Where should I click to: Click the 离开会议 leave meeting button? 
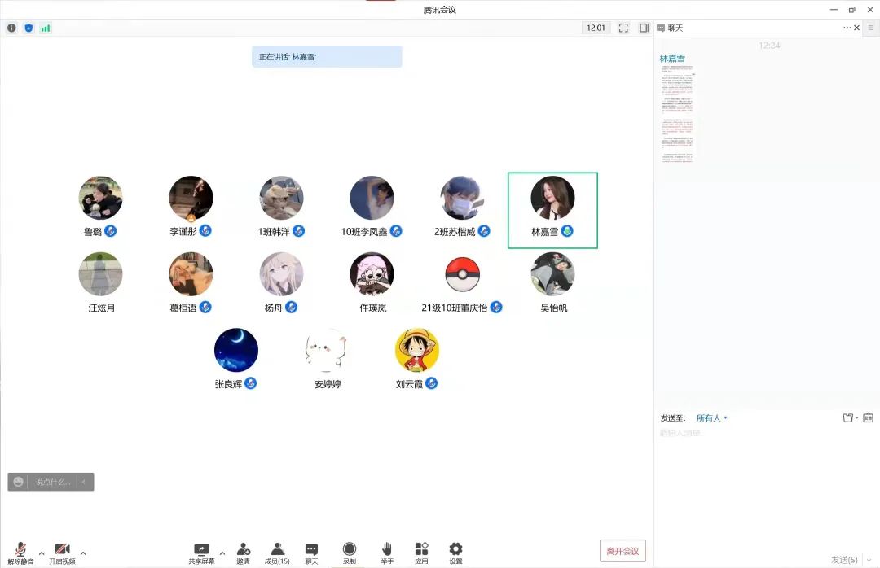point(623,551)
